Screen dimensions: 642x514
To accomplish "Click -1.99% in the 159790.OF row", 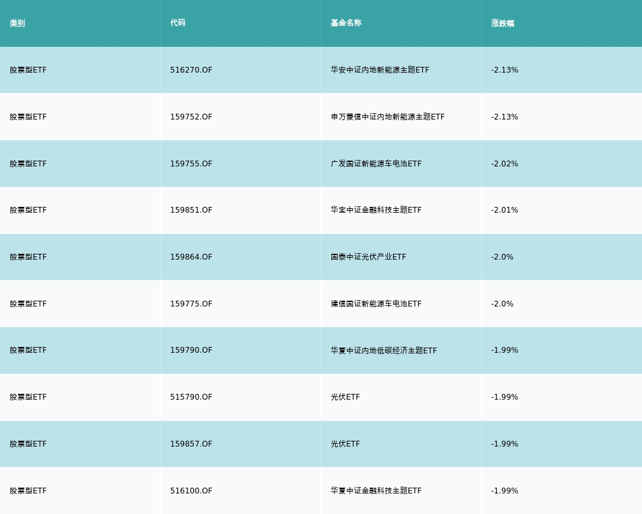I will [x=505, y=350].
